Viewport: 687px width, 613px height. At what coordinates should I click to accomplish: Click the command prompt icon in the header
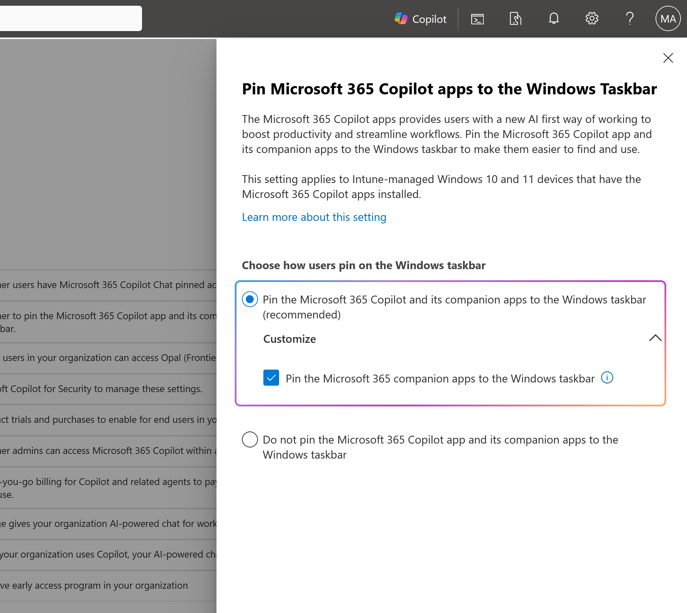pos(477,18)
